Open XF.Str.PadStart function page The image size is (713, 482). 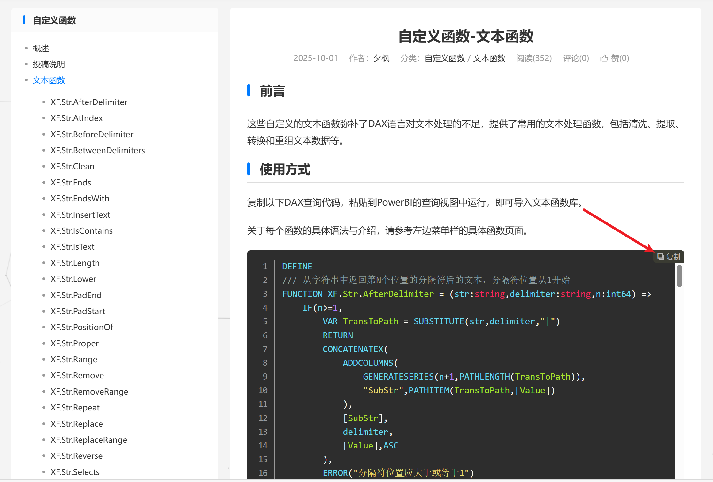coord(78,311)
